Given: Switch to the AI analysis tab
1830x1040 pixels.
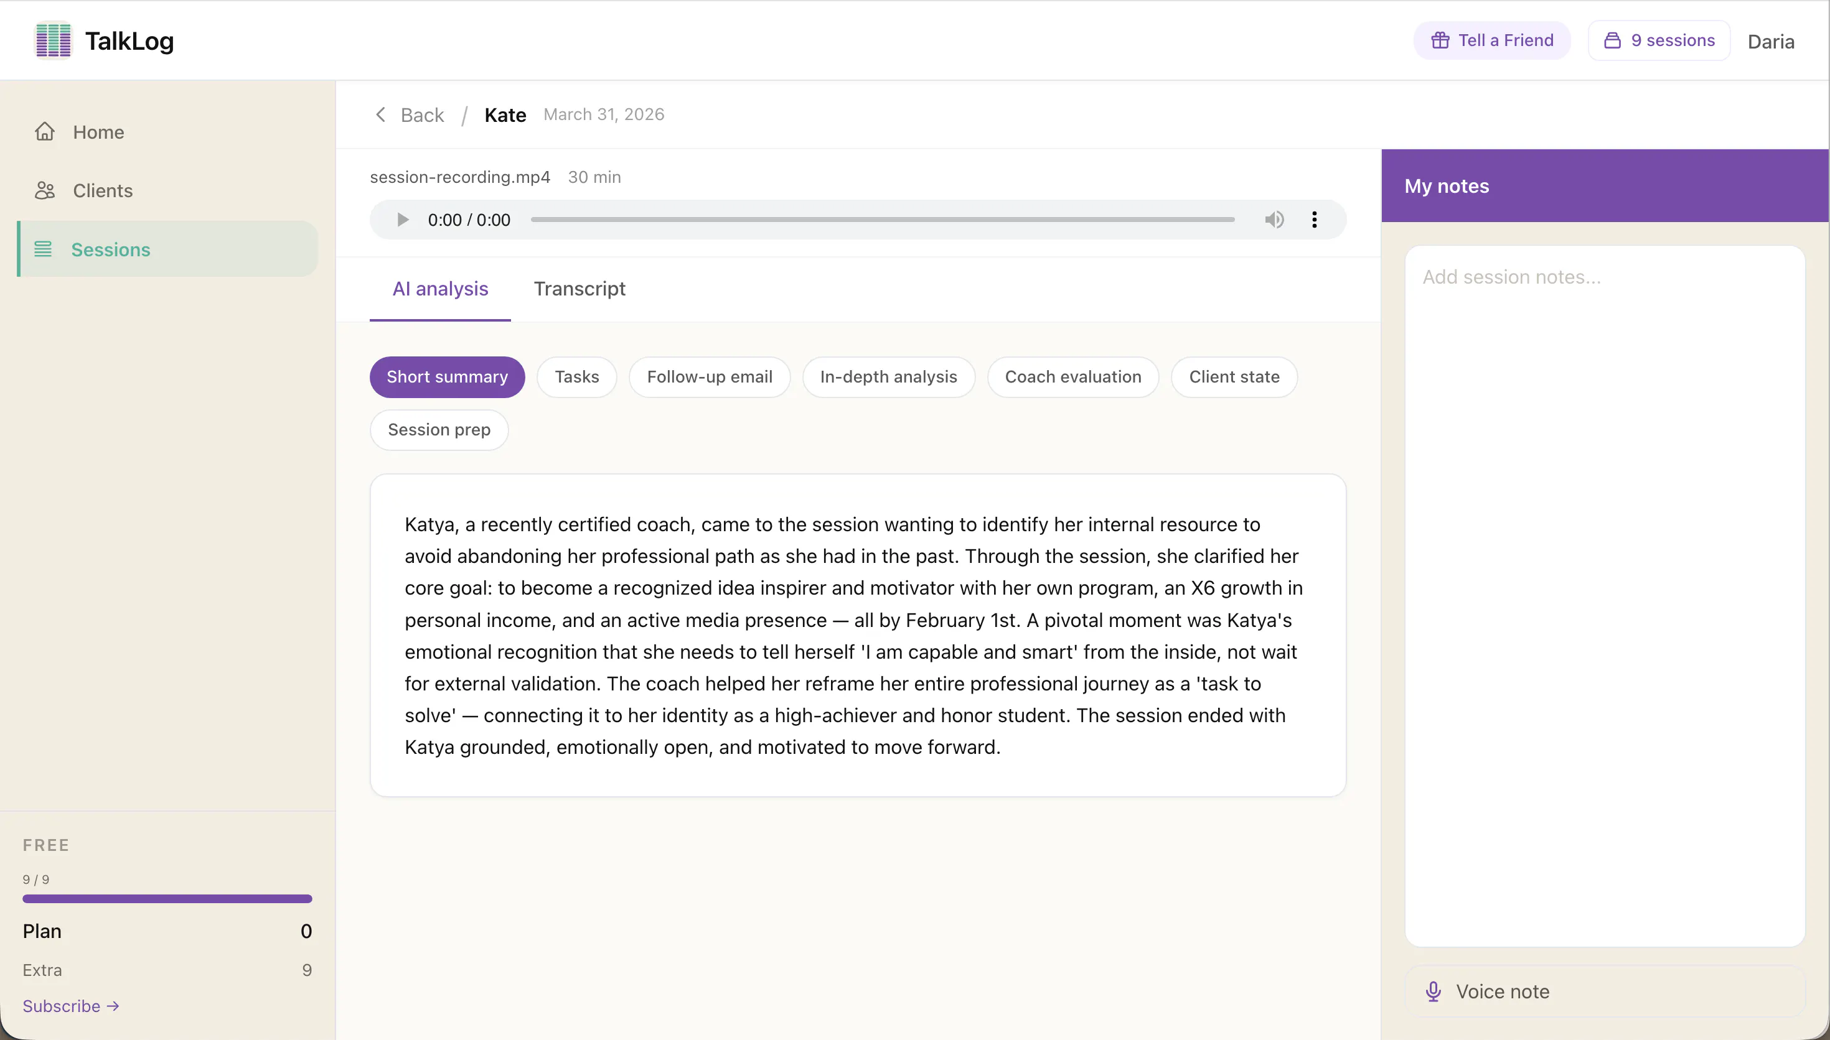Looking at the screenshot, I should [440, 289].
